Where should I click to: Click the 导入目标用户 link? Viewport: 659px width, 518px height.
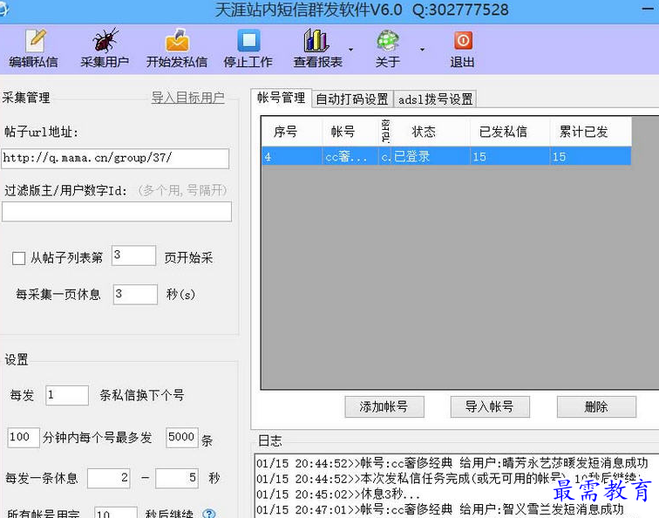click(x=188, y=98)
